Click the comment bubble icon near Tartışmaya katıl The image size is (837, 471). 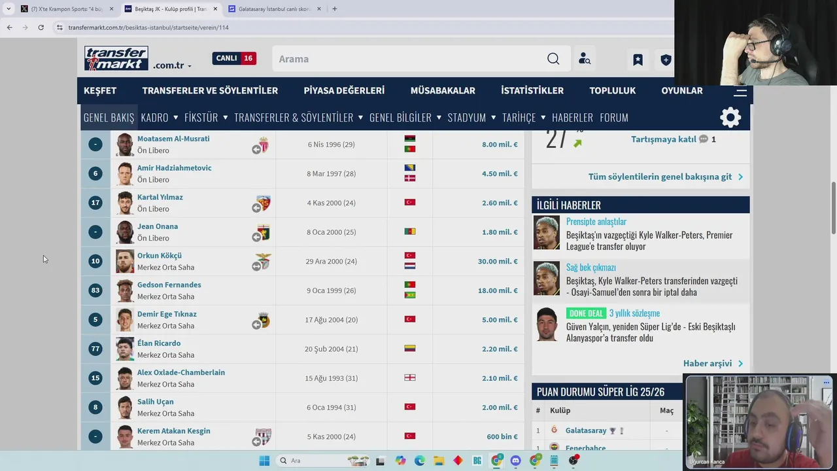tap(704, 139)
